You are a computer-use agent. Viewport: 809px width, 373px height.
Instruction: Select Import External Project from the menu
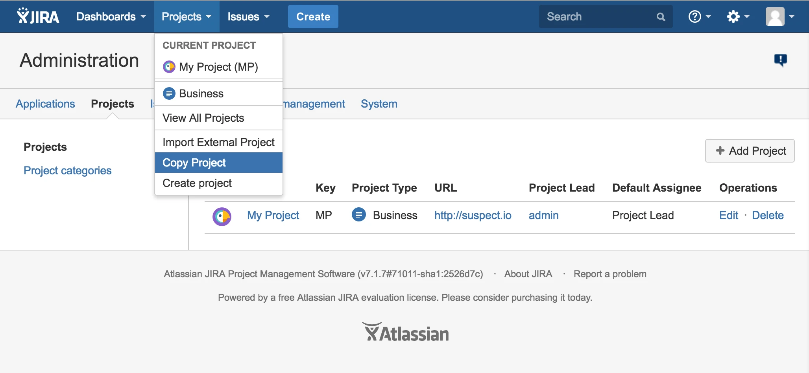(218, 142)
